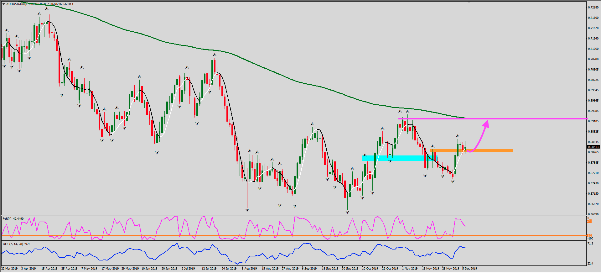Open the chart dropdown arrow beside AUDUSD,Daily

[3, 4]
